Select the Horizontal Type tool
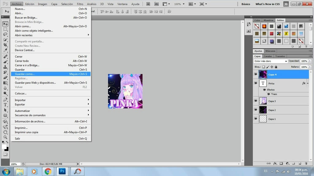This screenshot has width=314, height=176. 6,105
